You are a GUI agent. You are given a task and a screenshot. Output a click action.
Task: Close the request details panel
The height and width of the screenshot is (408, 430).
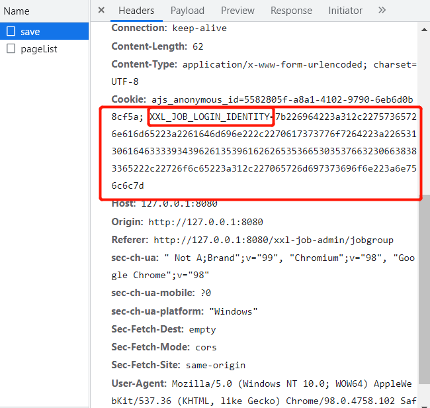click(x=101, y=11)
